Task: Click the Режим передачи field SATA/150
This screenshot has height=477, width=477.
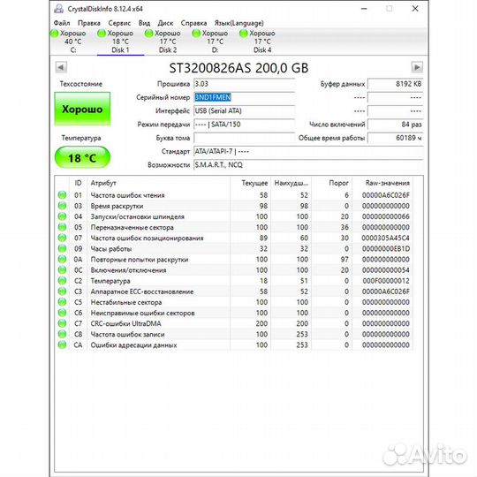Action: [x=244, y=125]
